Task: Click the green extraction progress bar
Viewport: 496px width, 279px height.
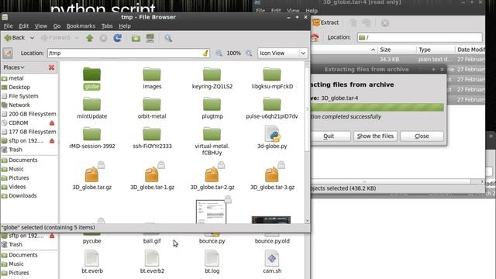Action: click(377, 107)
